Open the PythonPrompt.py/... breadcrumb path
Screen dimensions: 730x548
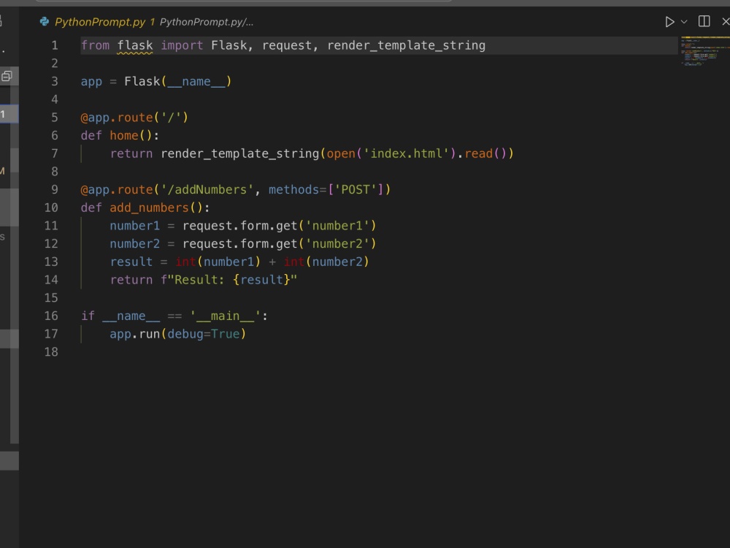tap(207, 22)
